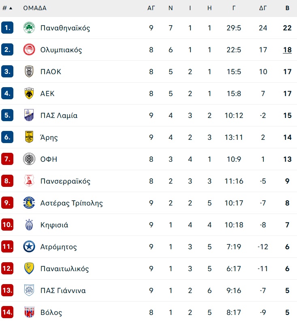The width and height of the screenshot is (297, 321).
Task: Click the Ατρόμητος blue star crest
Action: click(x=29, y=246)
